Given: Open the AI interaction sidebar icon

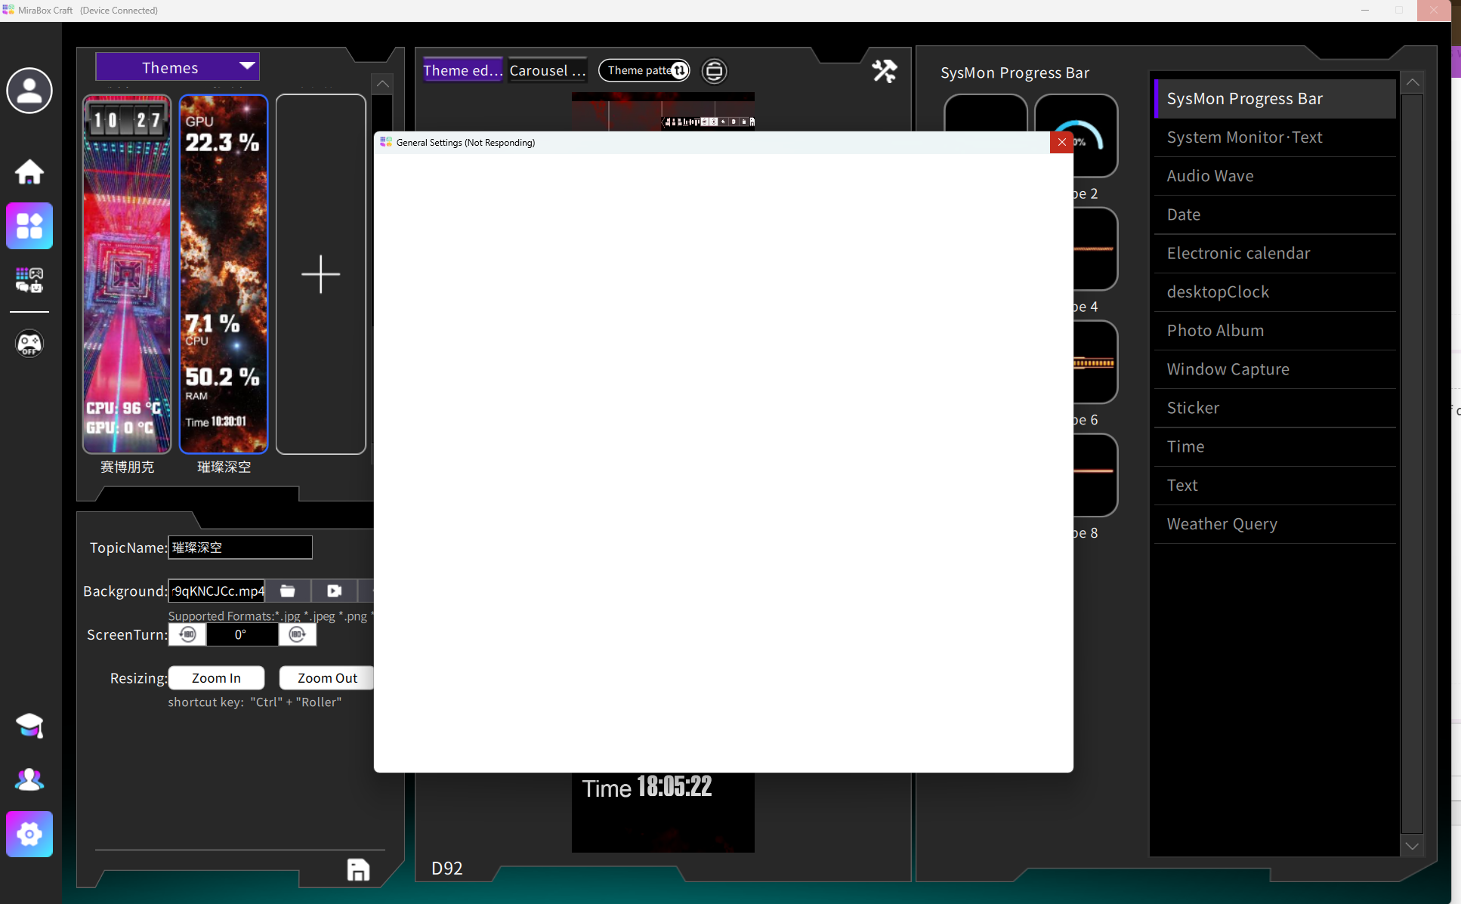Looking at the screenshot, I should (29, 280).
